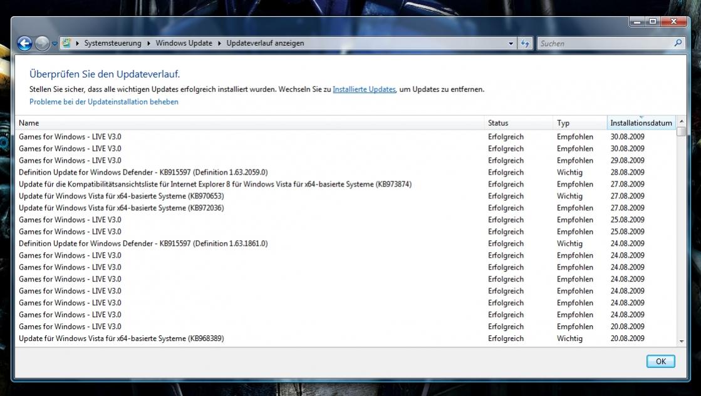Sort by the Typ column header
The width and height of the screenshot is (701, 396).
pos(580,123)
